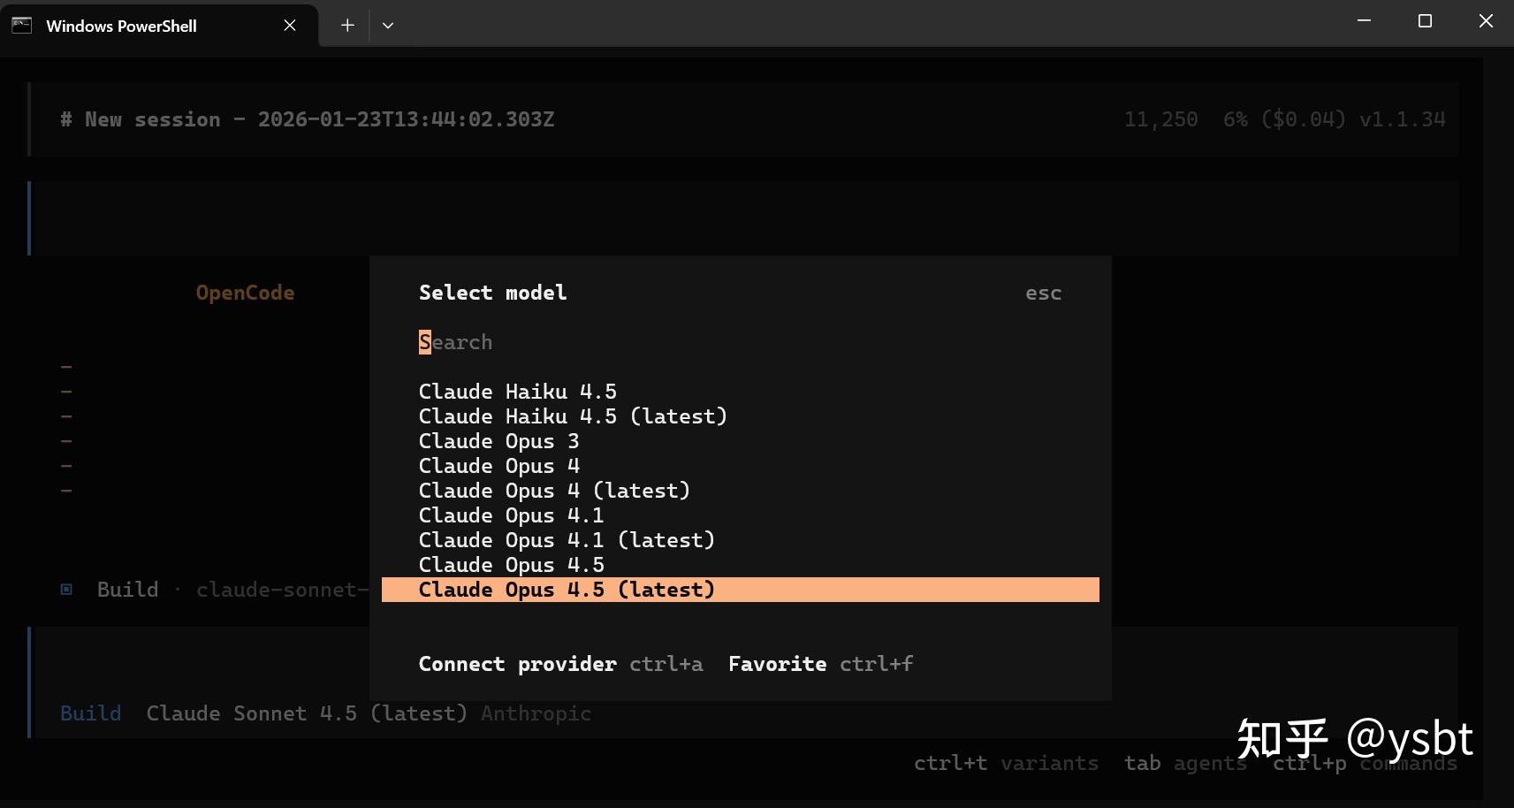Select Claude Opus 4.1 from the list
This screenshot has height=808, width=1514.
click(x=740, y=515)
